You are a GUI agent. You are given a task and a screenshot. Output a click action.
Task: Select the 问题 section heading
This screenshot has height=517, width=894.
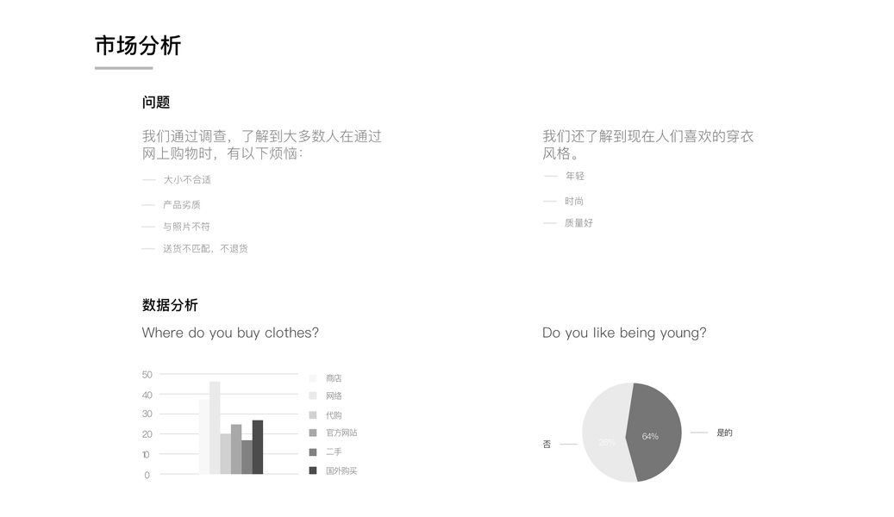point(156,103)
